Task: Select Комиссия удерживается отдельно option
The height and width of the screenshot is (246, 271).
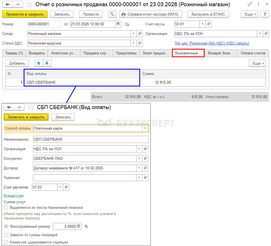Action: pos(6,242)
